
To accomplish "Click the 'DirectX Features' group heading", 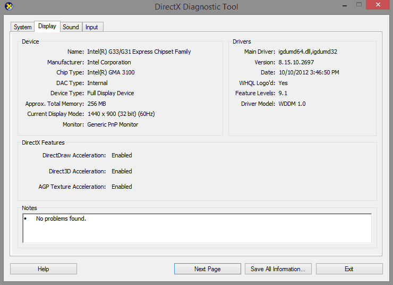I will pyautogui.click(x=43, y=142).
